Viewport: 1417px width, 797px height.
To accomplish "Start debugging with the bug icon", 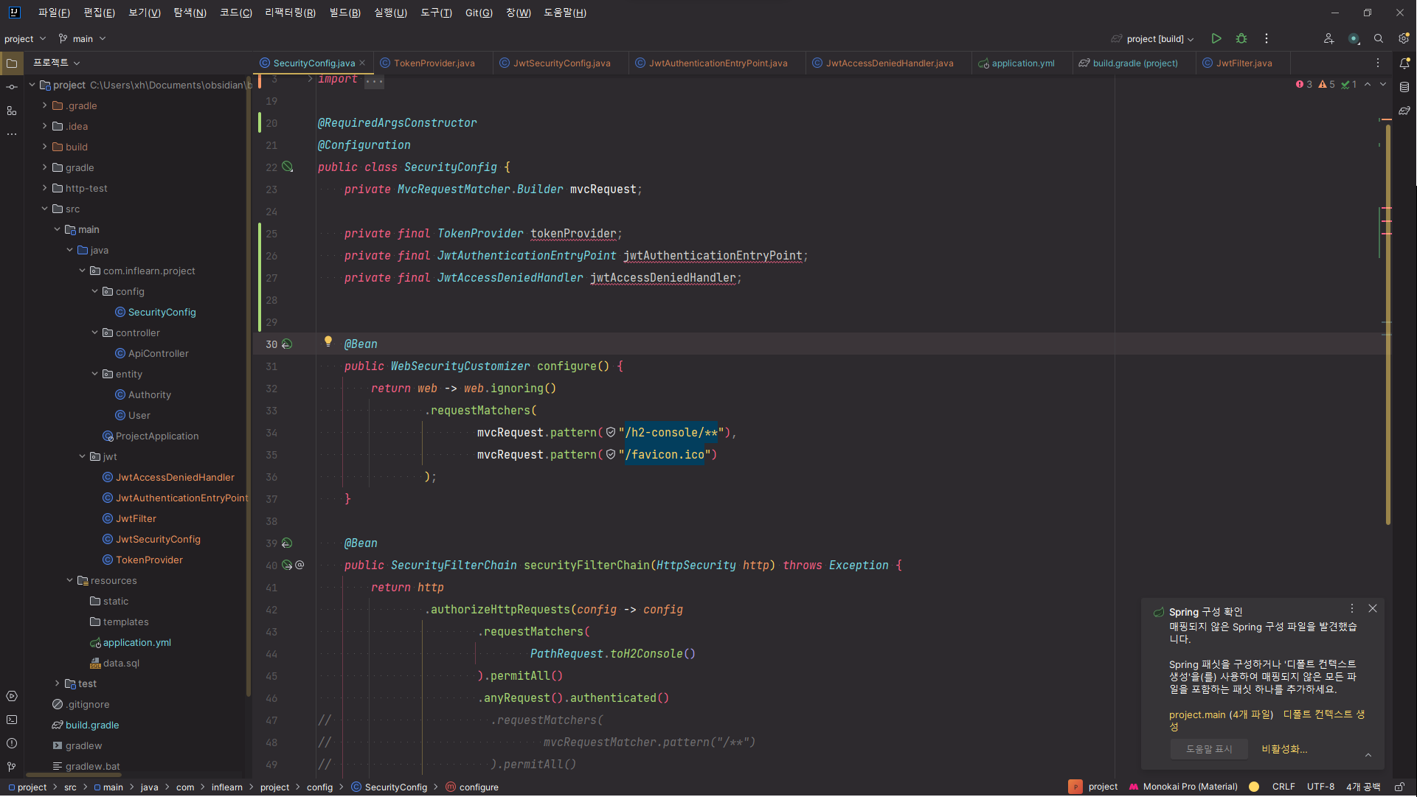I will pyautogui.click(x=1241, y=38).
